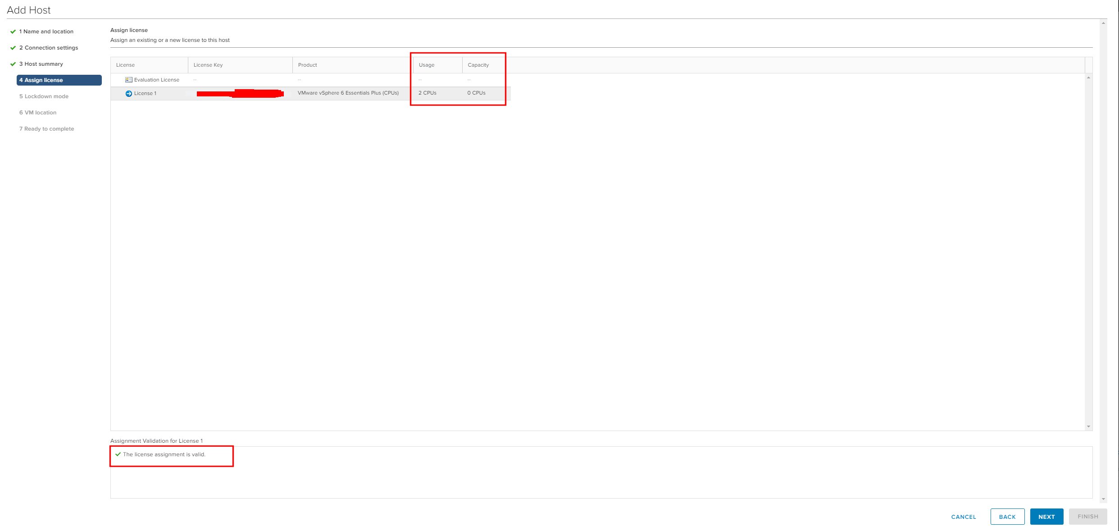Screen dimensions: 1119x531
Task: Open step 6 VM location
Action: [x=38, y=113]
